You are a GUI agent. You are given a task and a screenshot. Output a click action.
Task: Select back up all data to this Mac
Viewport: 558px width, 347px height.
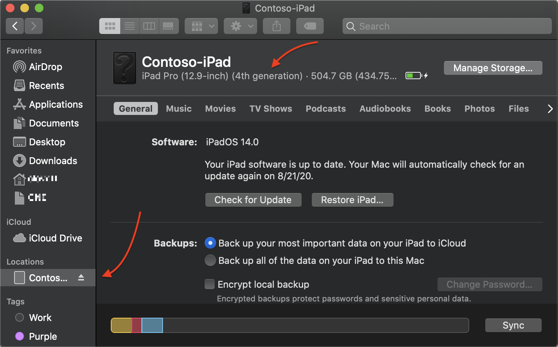tap(210, 260)
